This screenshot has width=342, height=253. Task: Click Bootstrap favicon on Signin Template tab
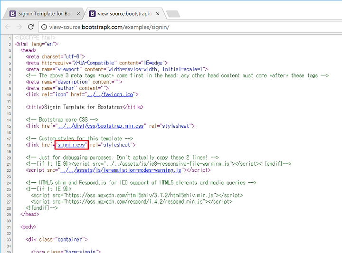point(13,14)
